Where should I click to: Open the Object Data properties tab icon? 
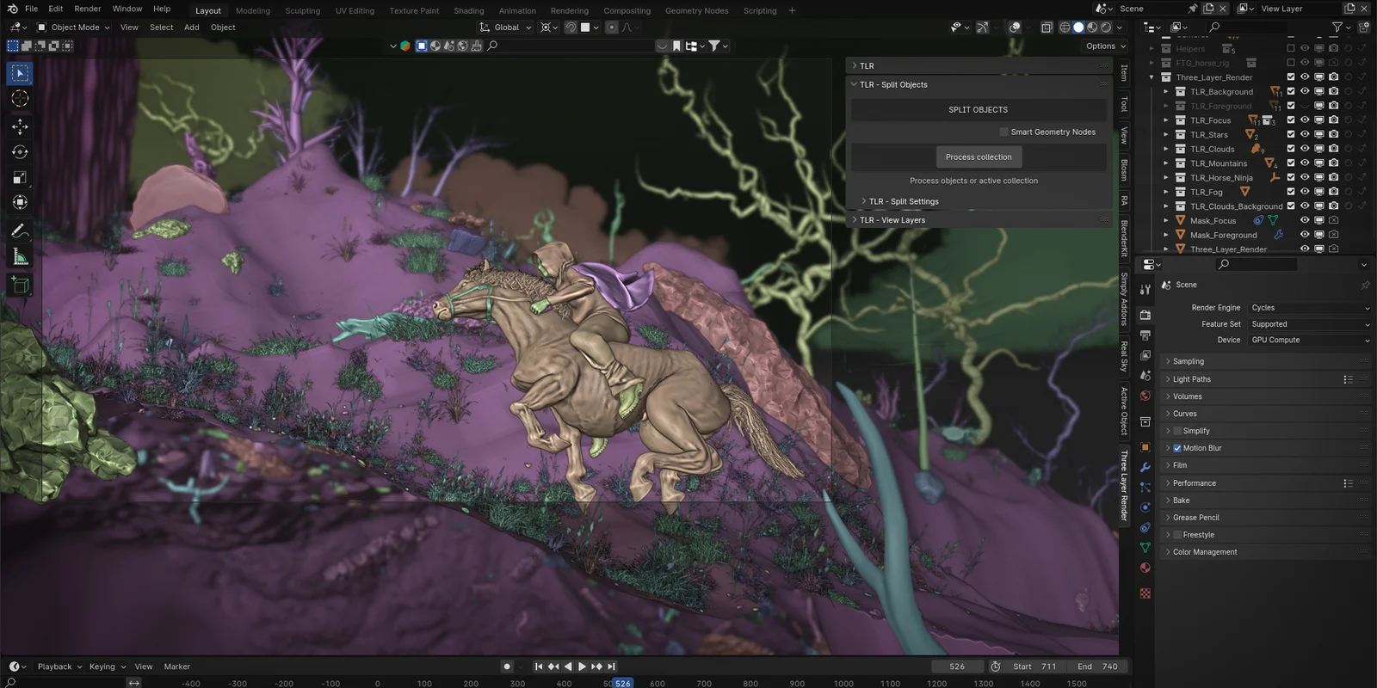[x=1145, y=548]
